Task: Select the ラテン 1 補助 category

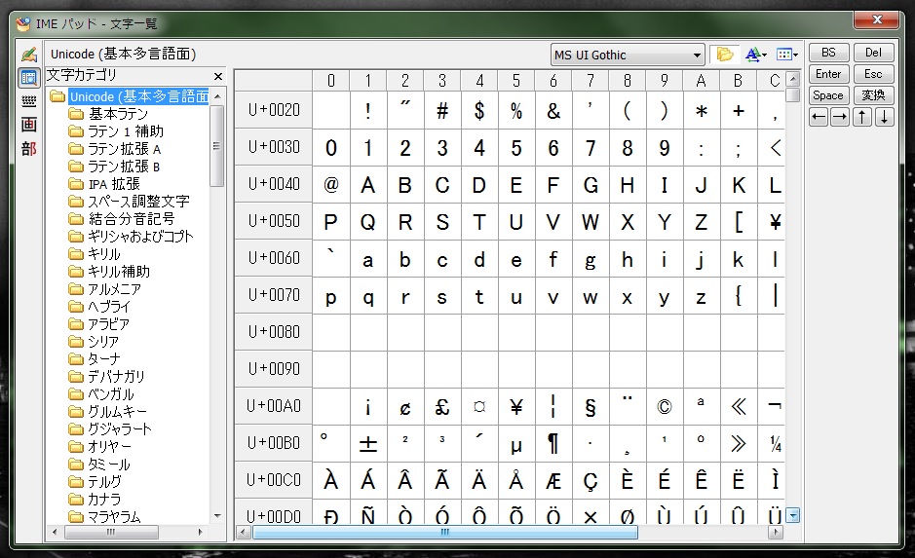Action: (126, 131)
